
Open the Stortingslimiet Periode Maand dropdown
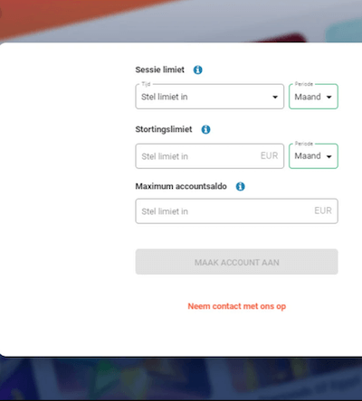click(x=313, y=156)
